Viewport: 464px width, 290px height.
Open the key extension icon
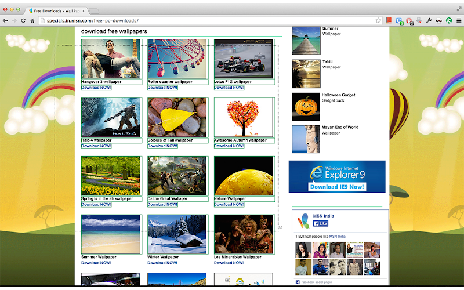[429, 20]
